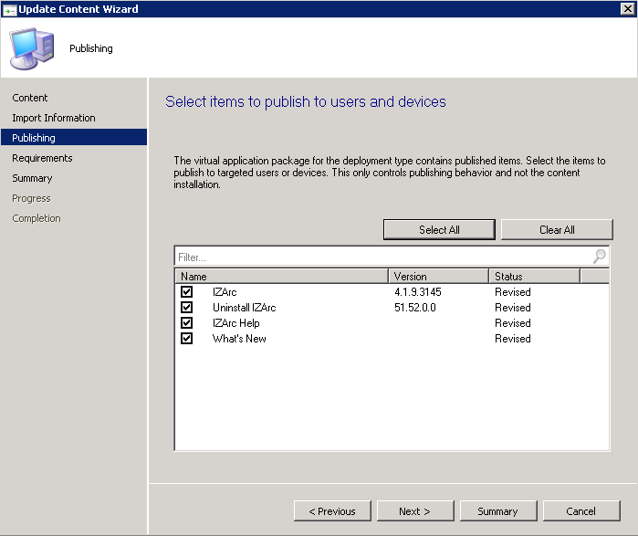Select the IZArc row name
Screen dimensions: 638x536
click(x=225, y=292)
